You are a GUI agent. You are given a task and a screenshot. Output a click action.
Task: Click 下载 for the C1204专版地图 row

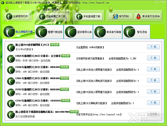(153, 69)
